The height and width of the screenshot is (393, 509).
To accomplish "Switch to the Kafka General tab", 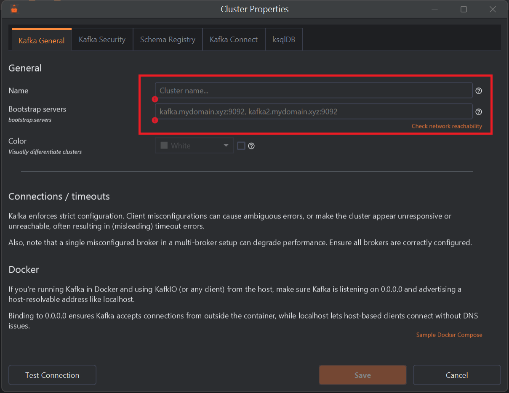I will [x=42, y=40].
